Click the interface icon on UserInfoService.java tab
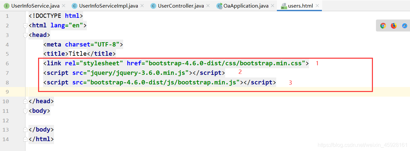The image size is (410, 151). pos(6,6)
